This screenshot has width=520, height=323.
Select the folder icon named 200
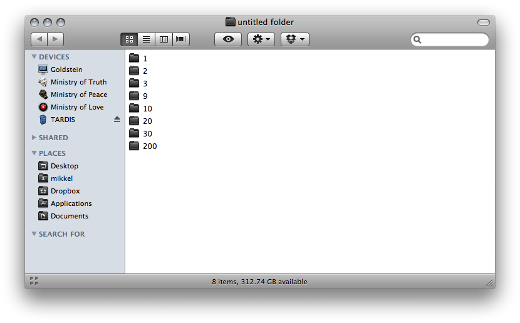[x=134, y=146]
